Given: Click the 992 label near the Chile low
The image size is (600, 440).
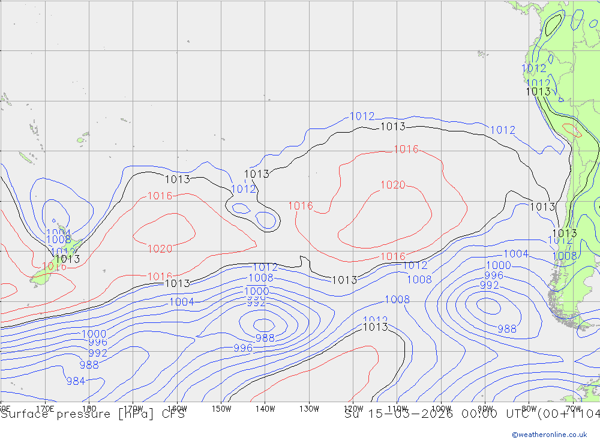Looking at the screenshot, I should click(490, 286).
